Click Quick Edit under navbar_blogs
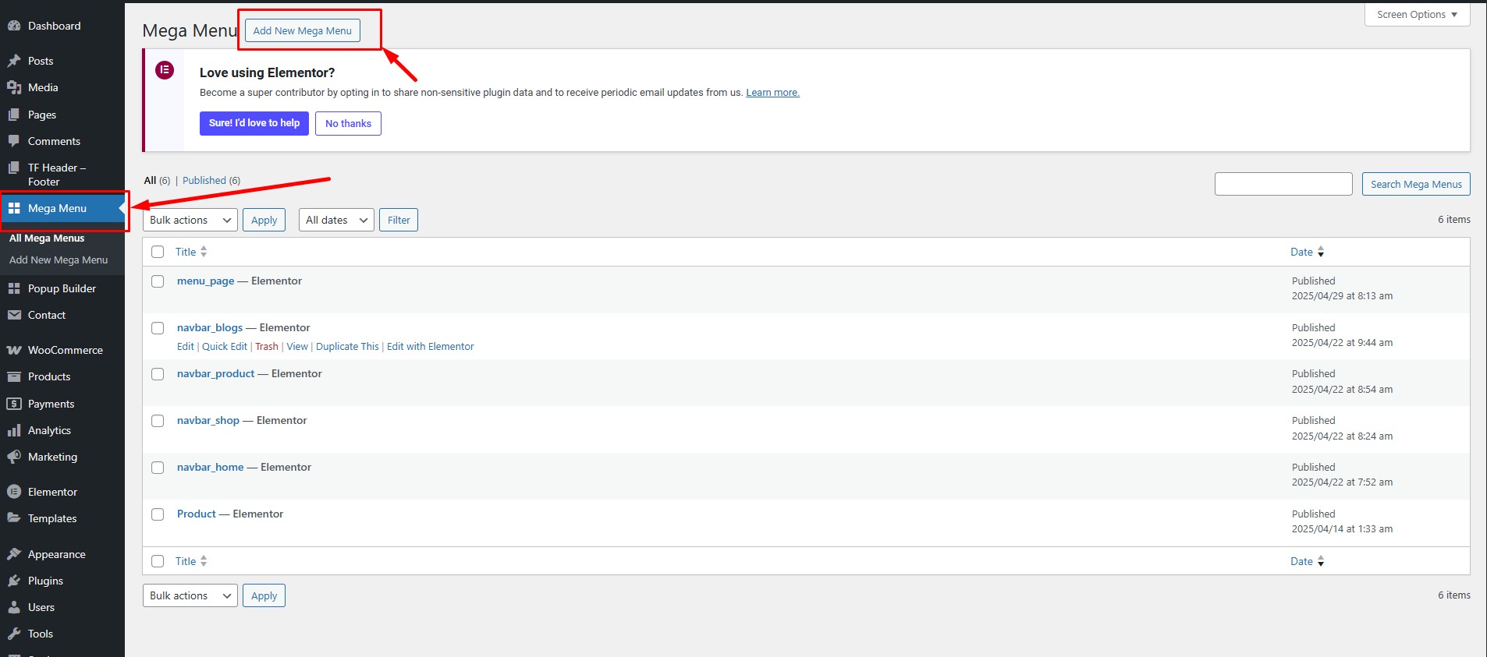 click(225, 346)
